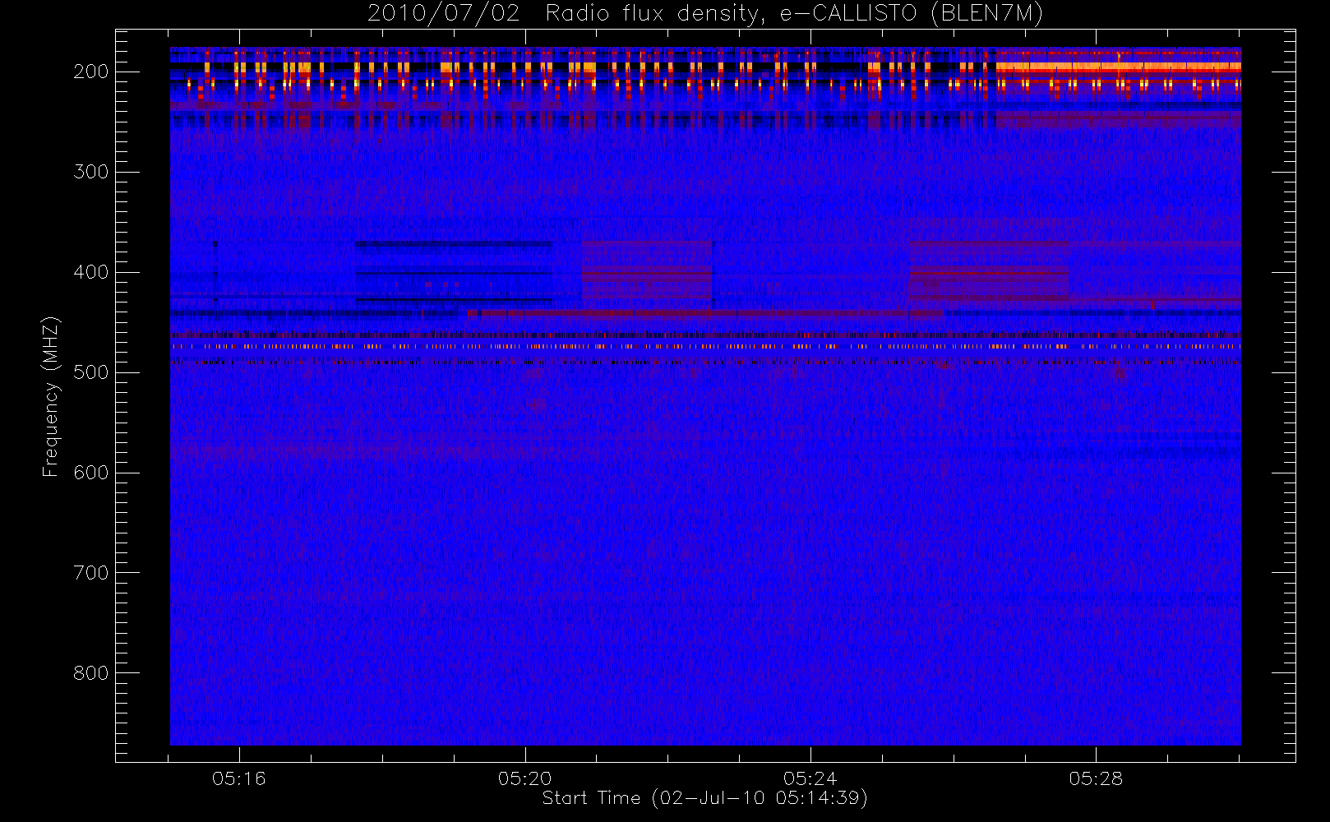The image size is (1330, 822).
Task: Click the 05:20 time tick label
Action: coord(524,778)
